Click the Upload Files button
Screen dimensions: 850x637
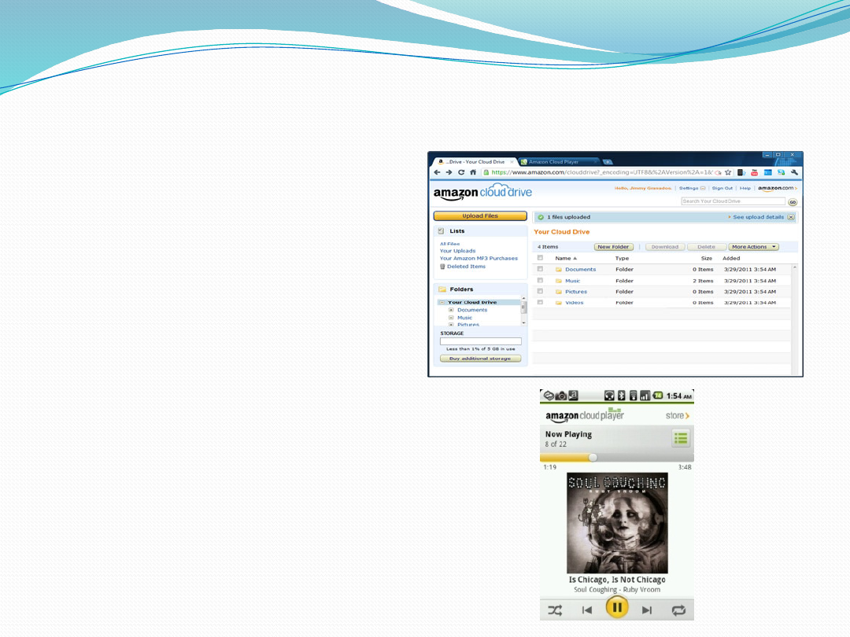[x=479, y=215]
